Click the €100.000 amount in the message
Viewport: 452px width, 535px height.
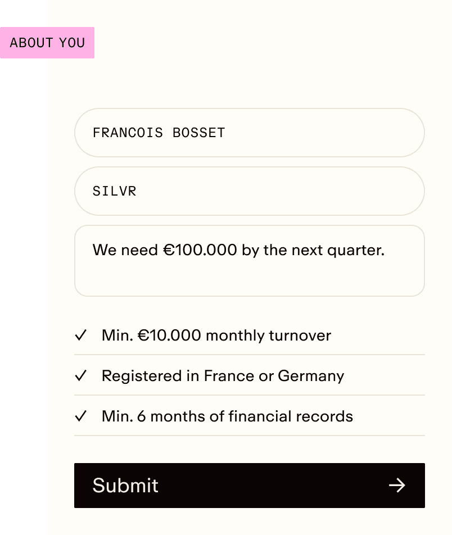pyautogui.click(x=200, y=250)
